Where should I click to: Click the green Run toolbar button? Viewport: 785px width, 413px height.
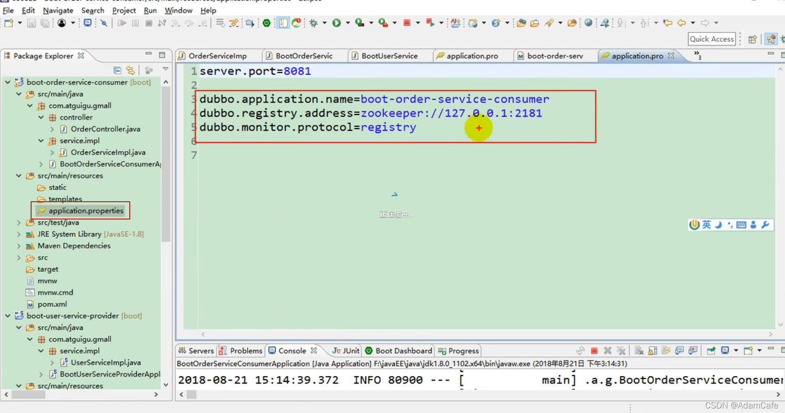[x=337, y=23]
